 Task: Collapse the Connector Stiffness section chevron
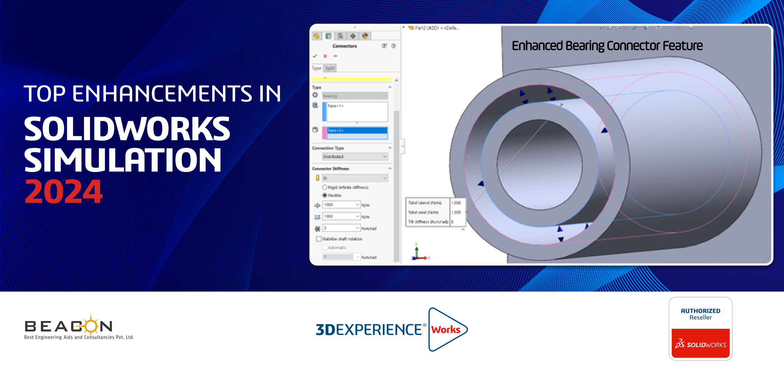(x=390, y=168)
